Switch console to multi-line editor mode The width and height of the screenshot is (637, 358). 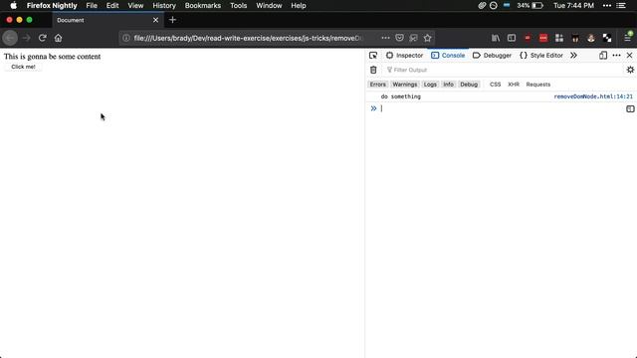click(630, 108)
